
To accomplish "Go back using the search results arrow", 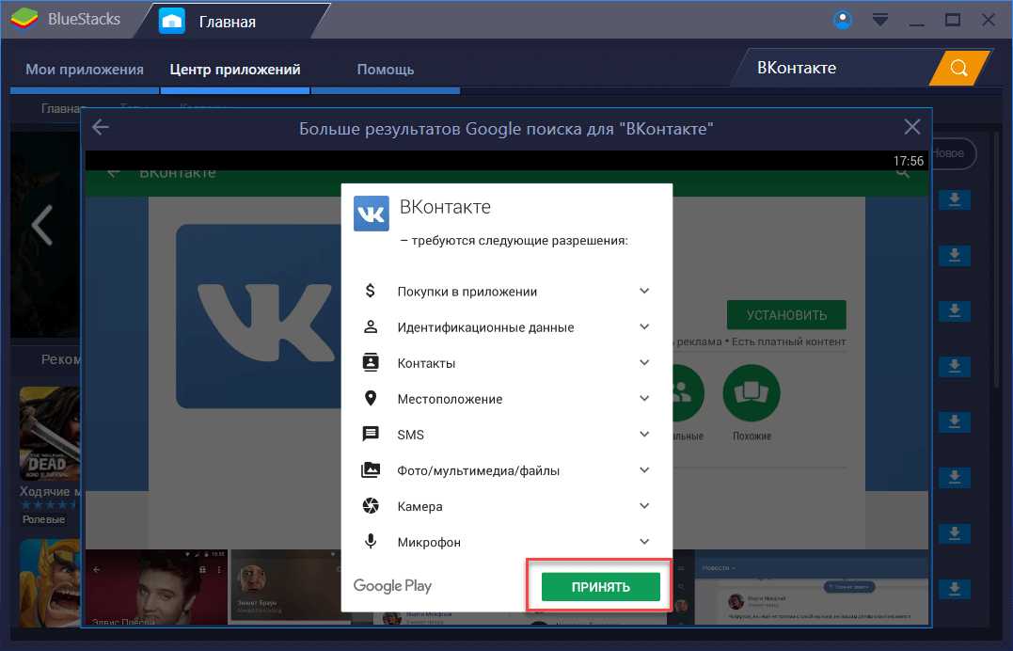I will coord(101,128).
